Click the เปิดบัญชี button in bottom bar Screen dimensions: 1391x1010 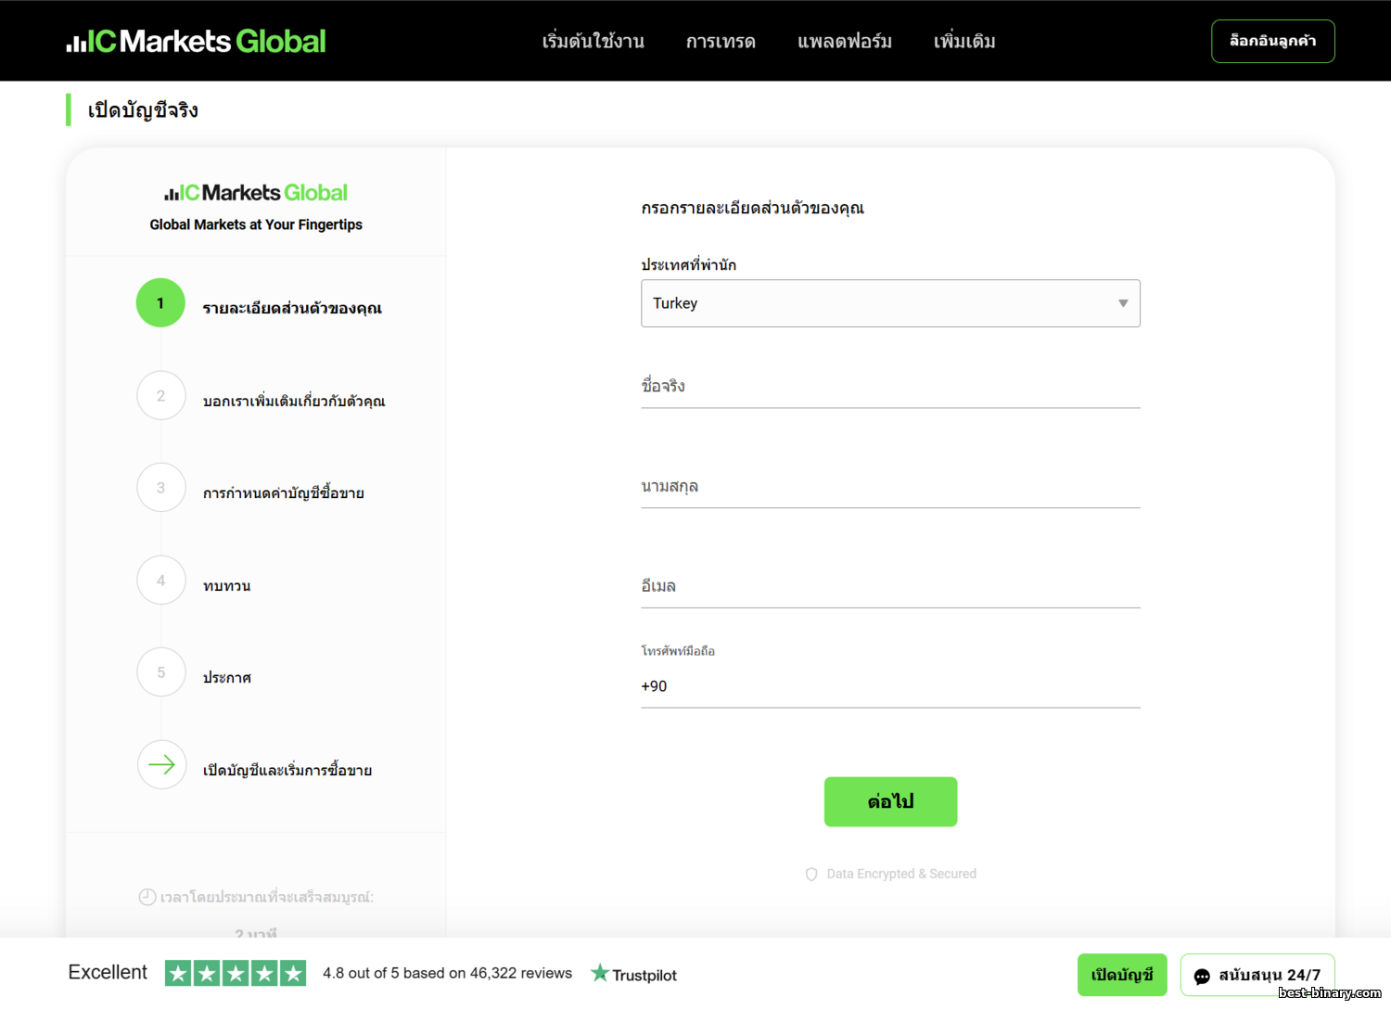(x=1121, y=975)
